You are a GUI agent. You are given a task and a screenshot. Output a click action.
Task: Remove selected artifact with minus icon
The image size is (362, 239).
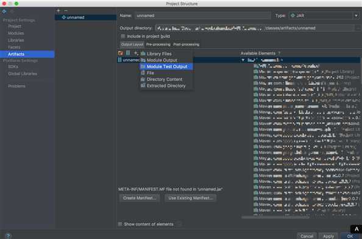point(66,10)
